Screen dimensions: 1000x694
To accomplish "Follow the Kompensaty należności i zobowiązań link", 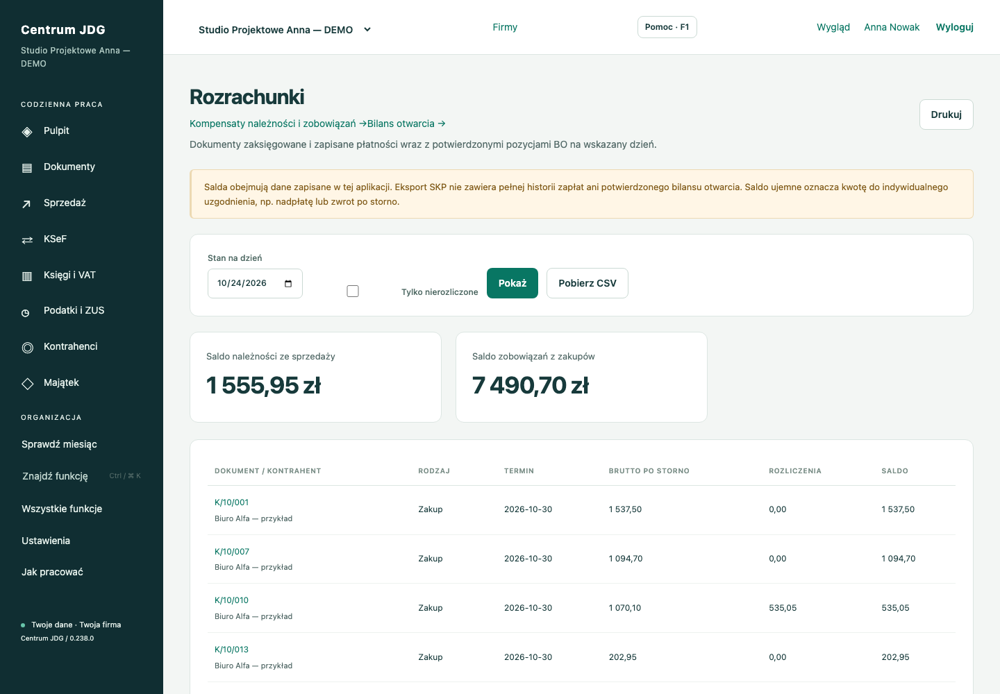I will (x=278, y=124).
